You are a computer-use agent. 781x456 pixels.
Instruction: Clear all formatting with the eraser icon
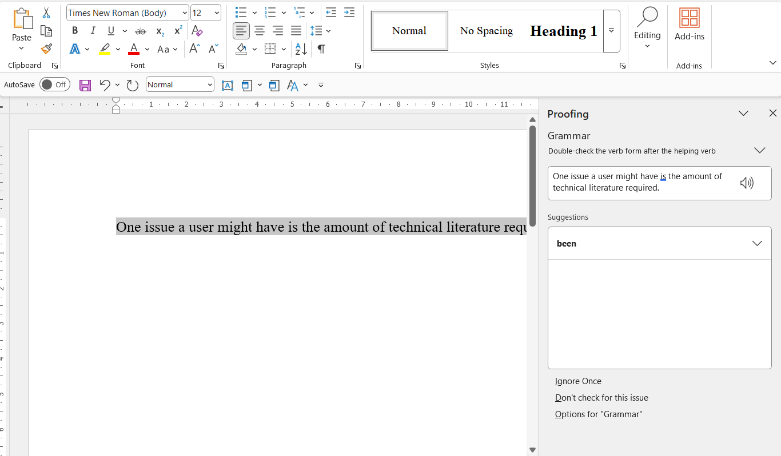(x=197, y=30)
